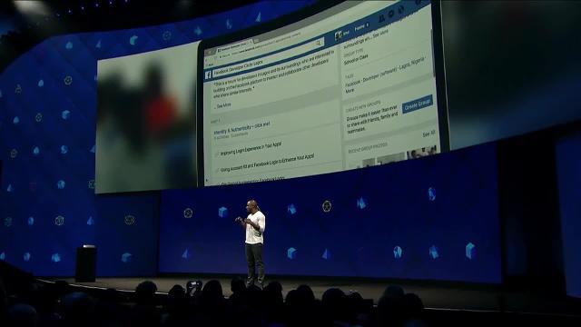Select the Facebook Developer Circle browser tab

[233, 46]
